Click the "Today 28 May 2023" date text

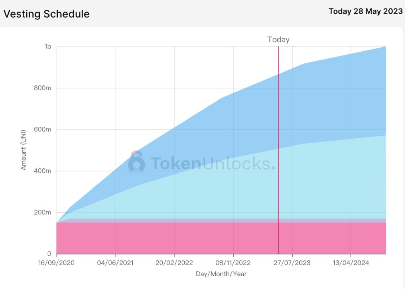pos(365,11)
